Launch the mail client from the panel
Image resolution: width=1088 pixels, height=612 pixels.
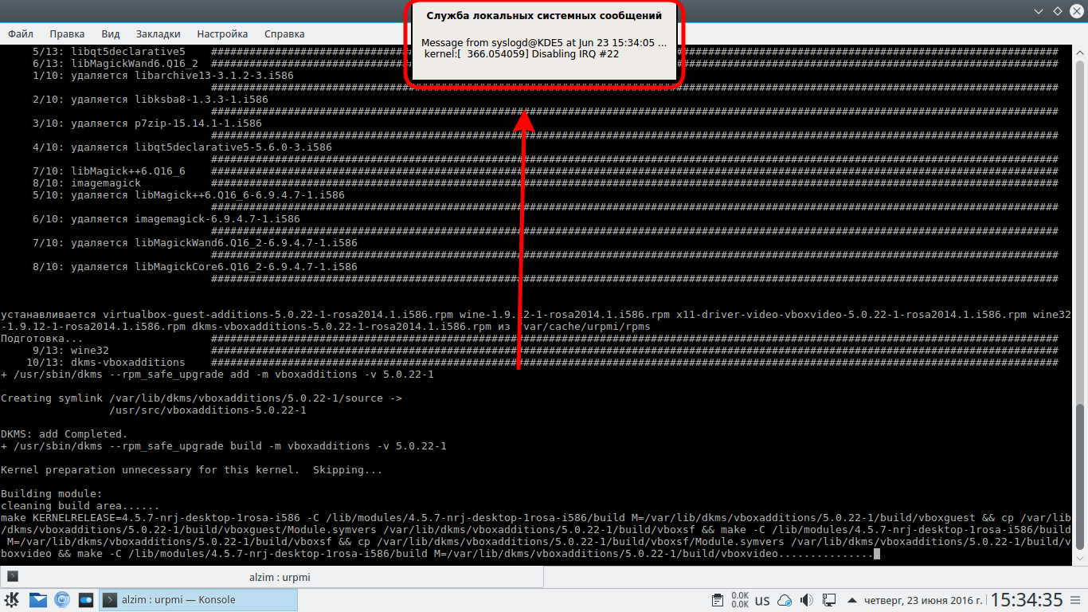tap(37, 600)
